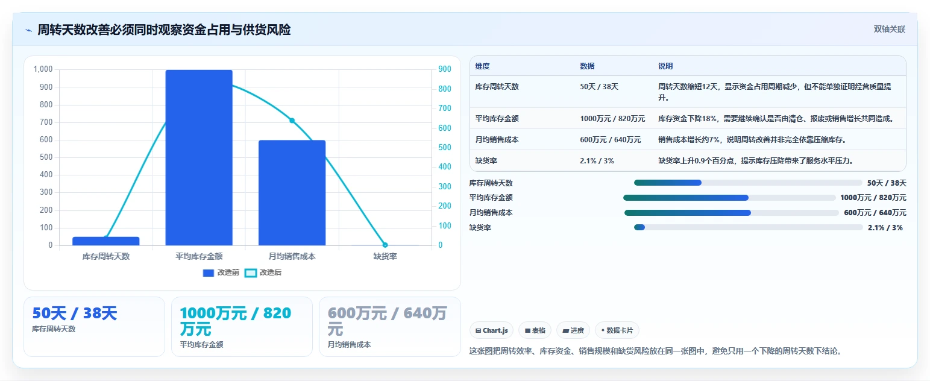Image resolution: width=930 pixels, height=381 pixels.
Task: Click the 库存周转天数 x-axis label
Action: 106,256
